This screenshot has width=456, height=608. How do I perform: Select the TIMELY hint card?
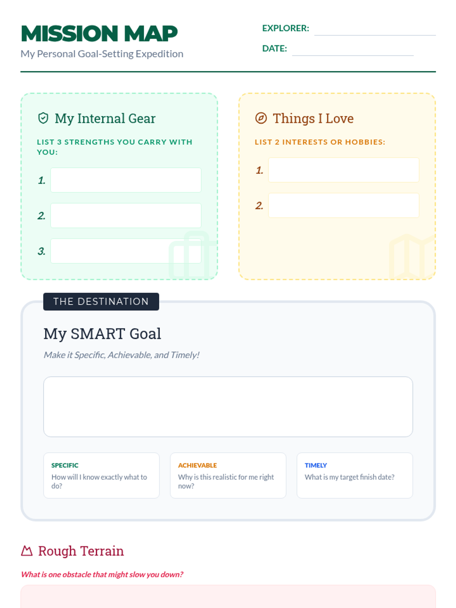[x=355, y=475]
